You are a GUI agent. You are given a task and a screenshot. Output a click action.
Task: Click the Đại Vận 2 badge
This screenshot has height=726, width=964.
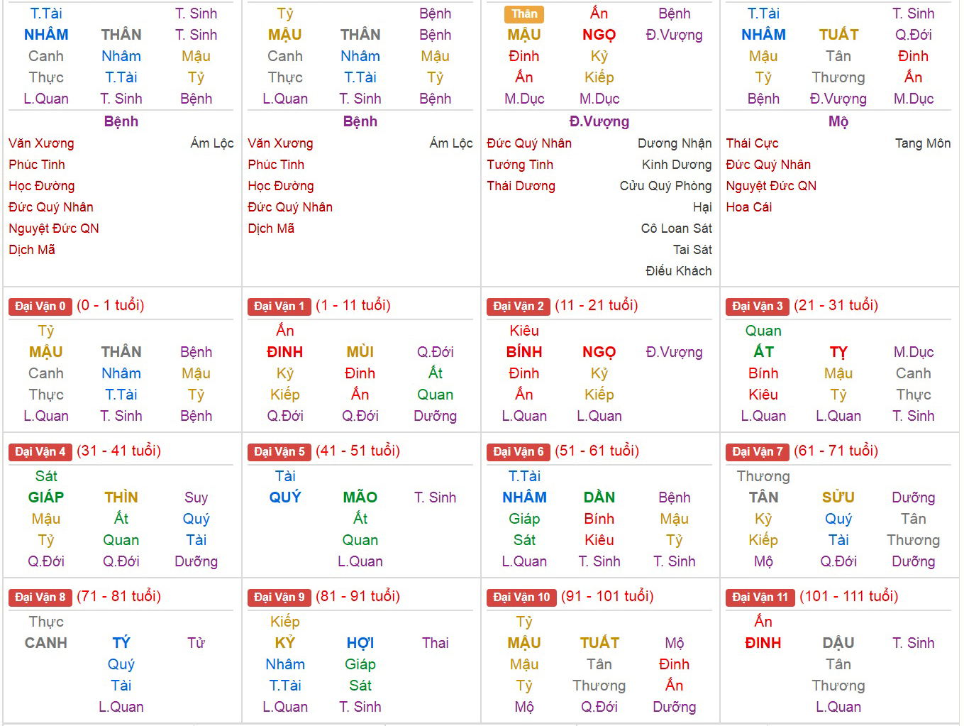518,307
